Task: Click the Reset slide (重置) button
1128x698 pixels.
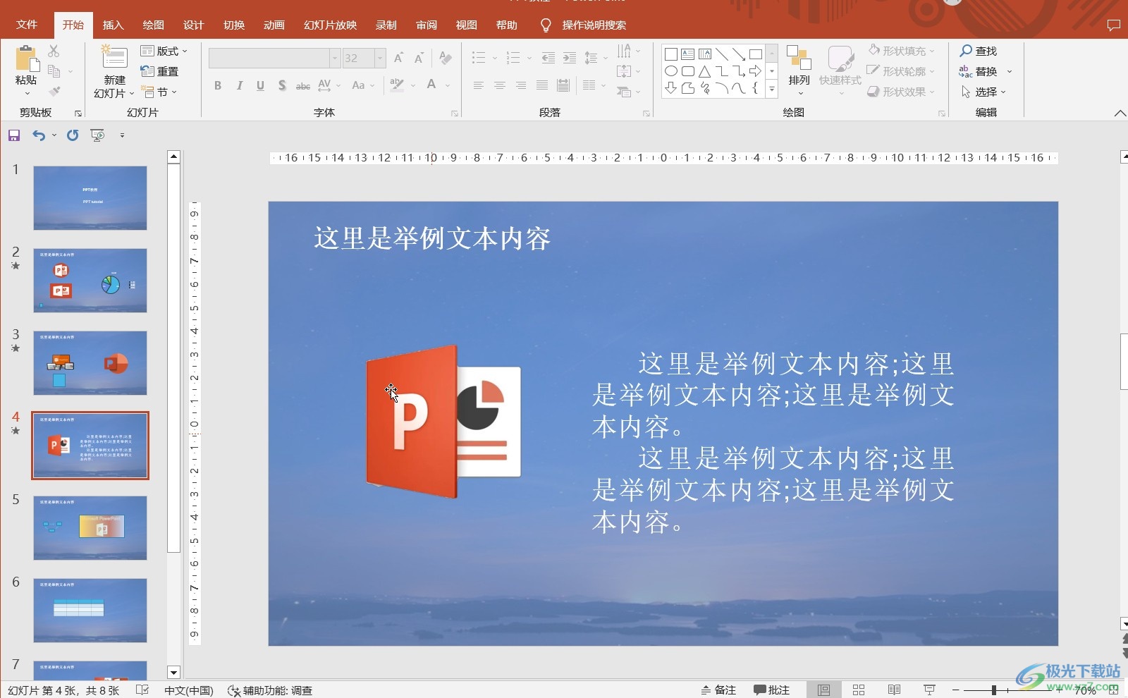Action: (x=159, y=71)
